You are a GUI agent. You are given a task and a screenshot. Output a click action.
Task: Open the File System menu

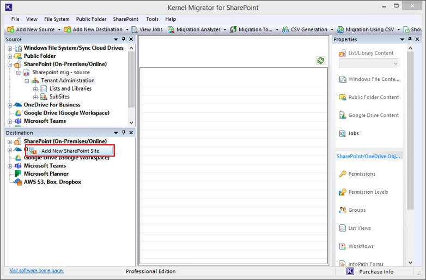click(57, 19)
